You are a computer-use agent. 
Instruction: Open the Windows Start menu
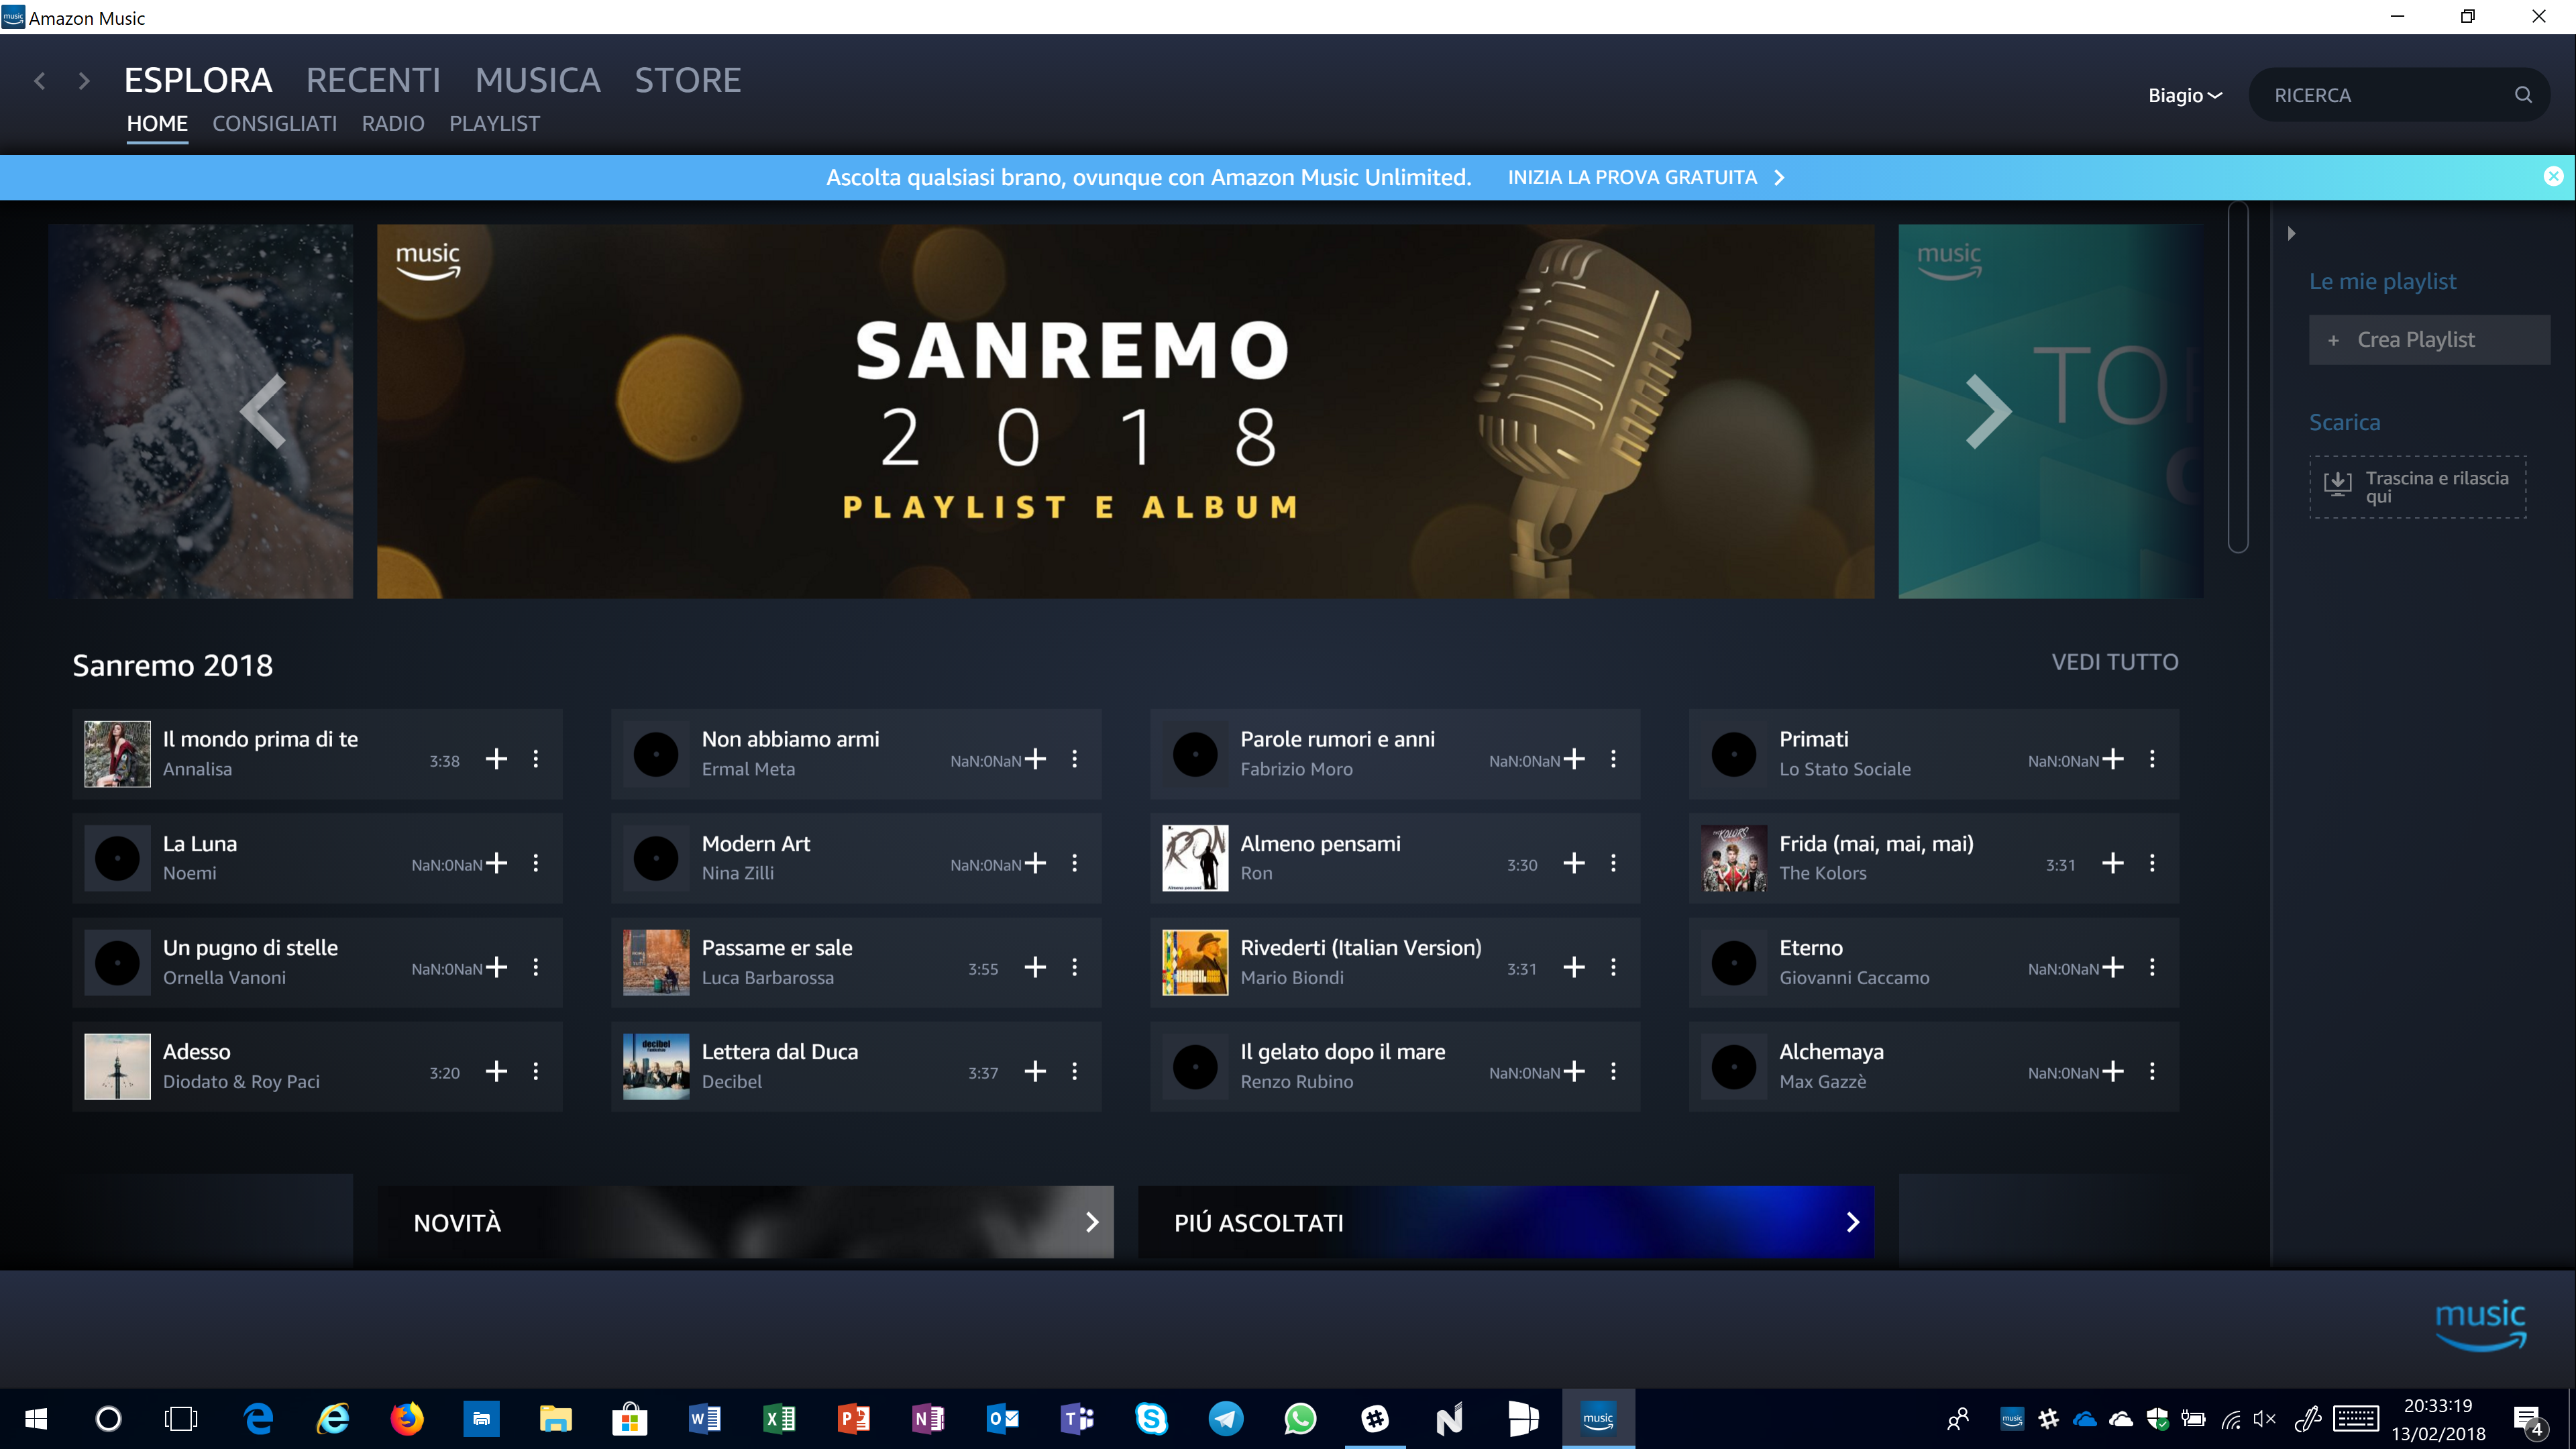(36, 1418)
